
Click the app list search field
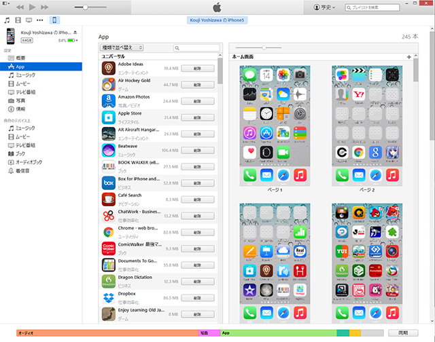point(196,48)
